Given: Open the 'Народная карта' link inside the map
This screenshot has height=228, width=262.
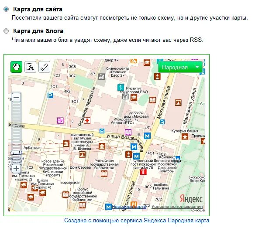Looking at the screenshot, I should click(x=129, y=207).
